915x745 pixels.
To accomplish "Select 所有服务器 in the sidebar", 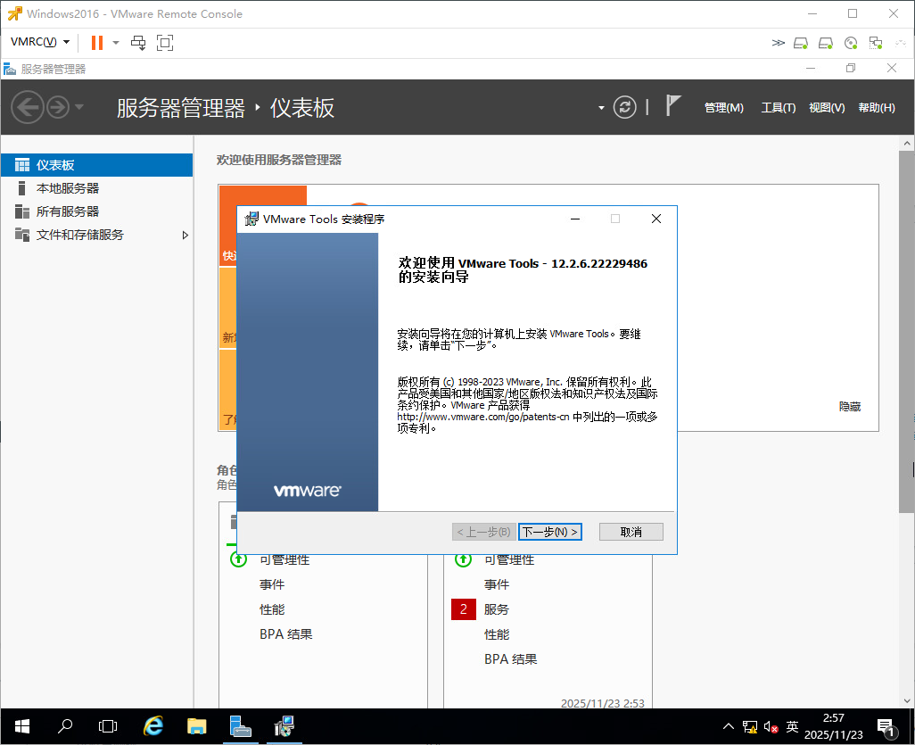I will pos(97,211).
